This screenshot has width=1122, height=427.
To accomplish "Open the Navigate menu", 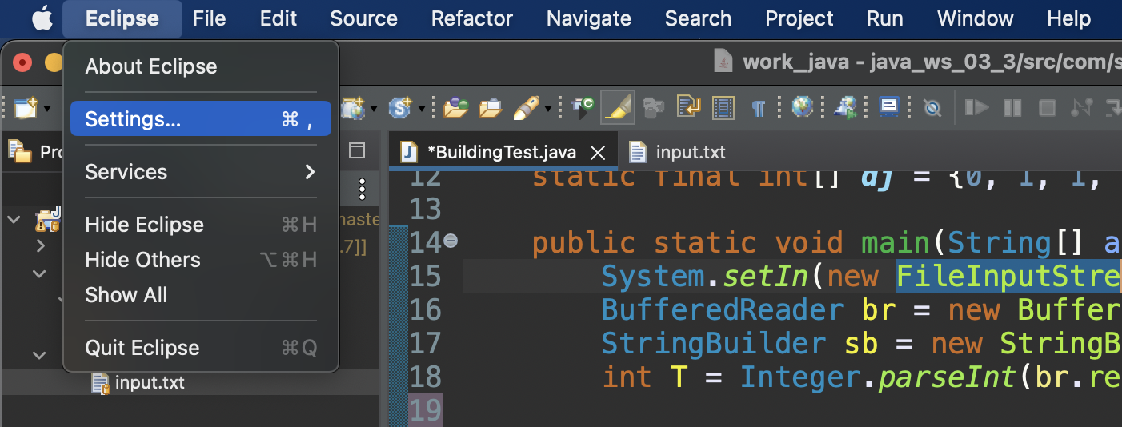I will coord(589,18).
